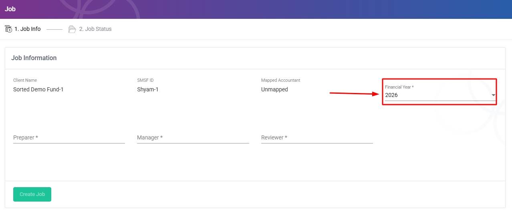This screenshot has height=214, width=512.
Task: Click the SMSF ID label
Action: [x=145, y=80]
